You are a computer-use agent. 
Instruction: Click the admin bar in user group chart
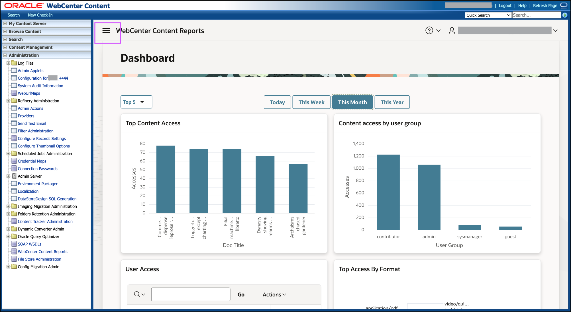point(429,197)
